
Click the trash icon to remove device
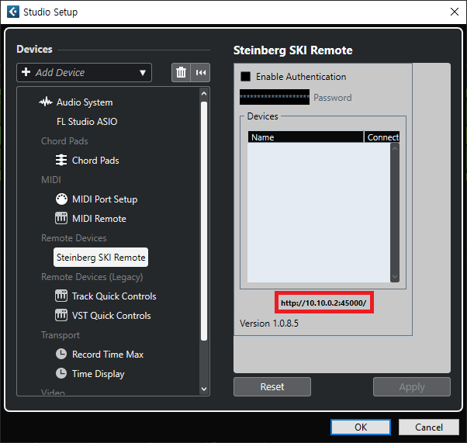point(181,72)
